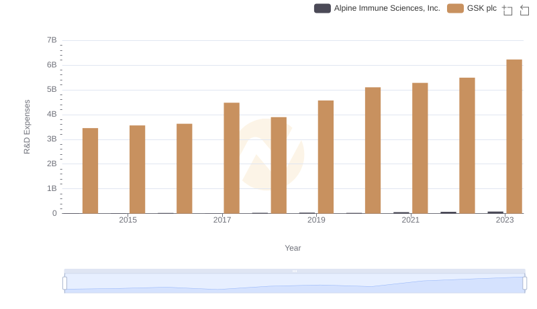Select the GSK plc 2016 bar

184,168
